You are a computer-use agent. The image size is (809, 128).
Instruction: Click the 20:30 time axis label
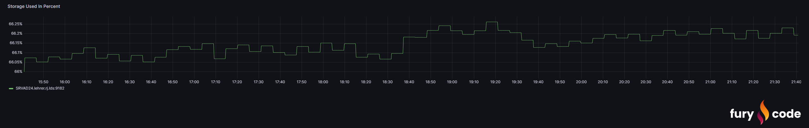(646, 82)
